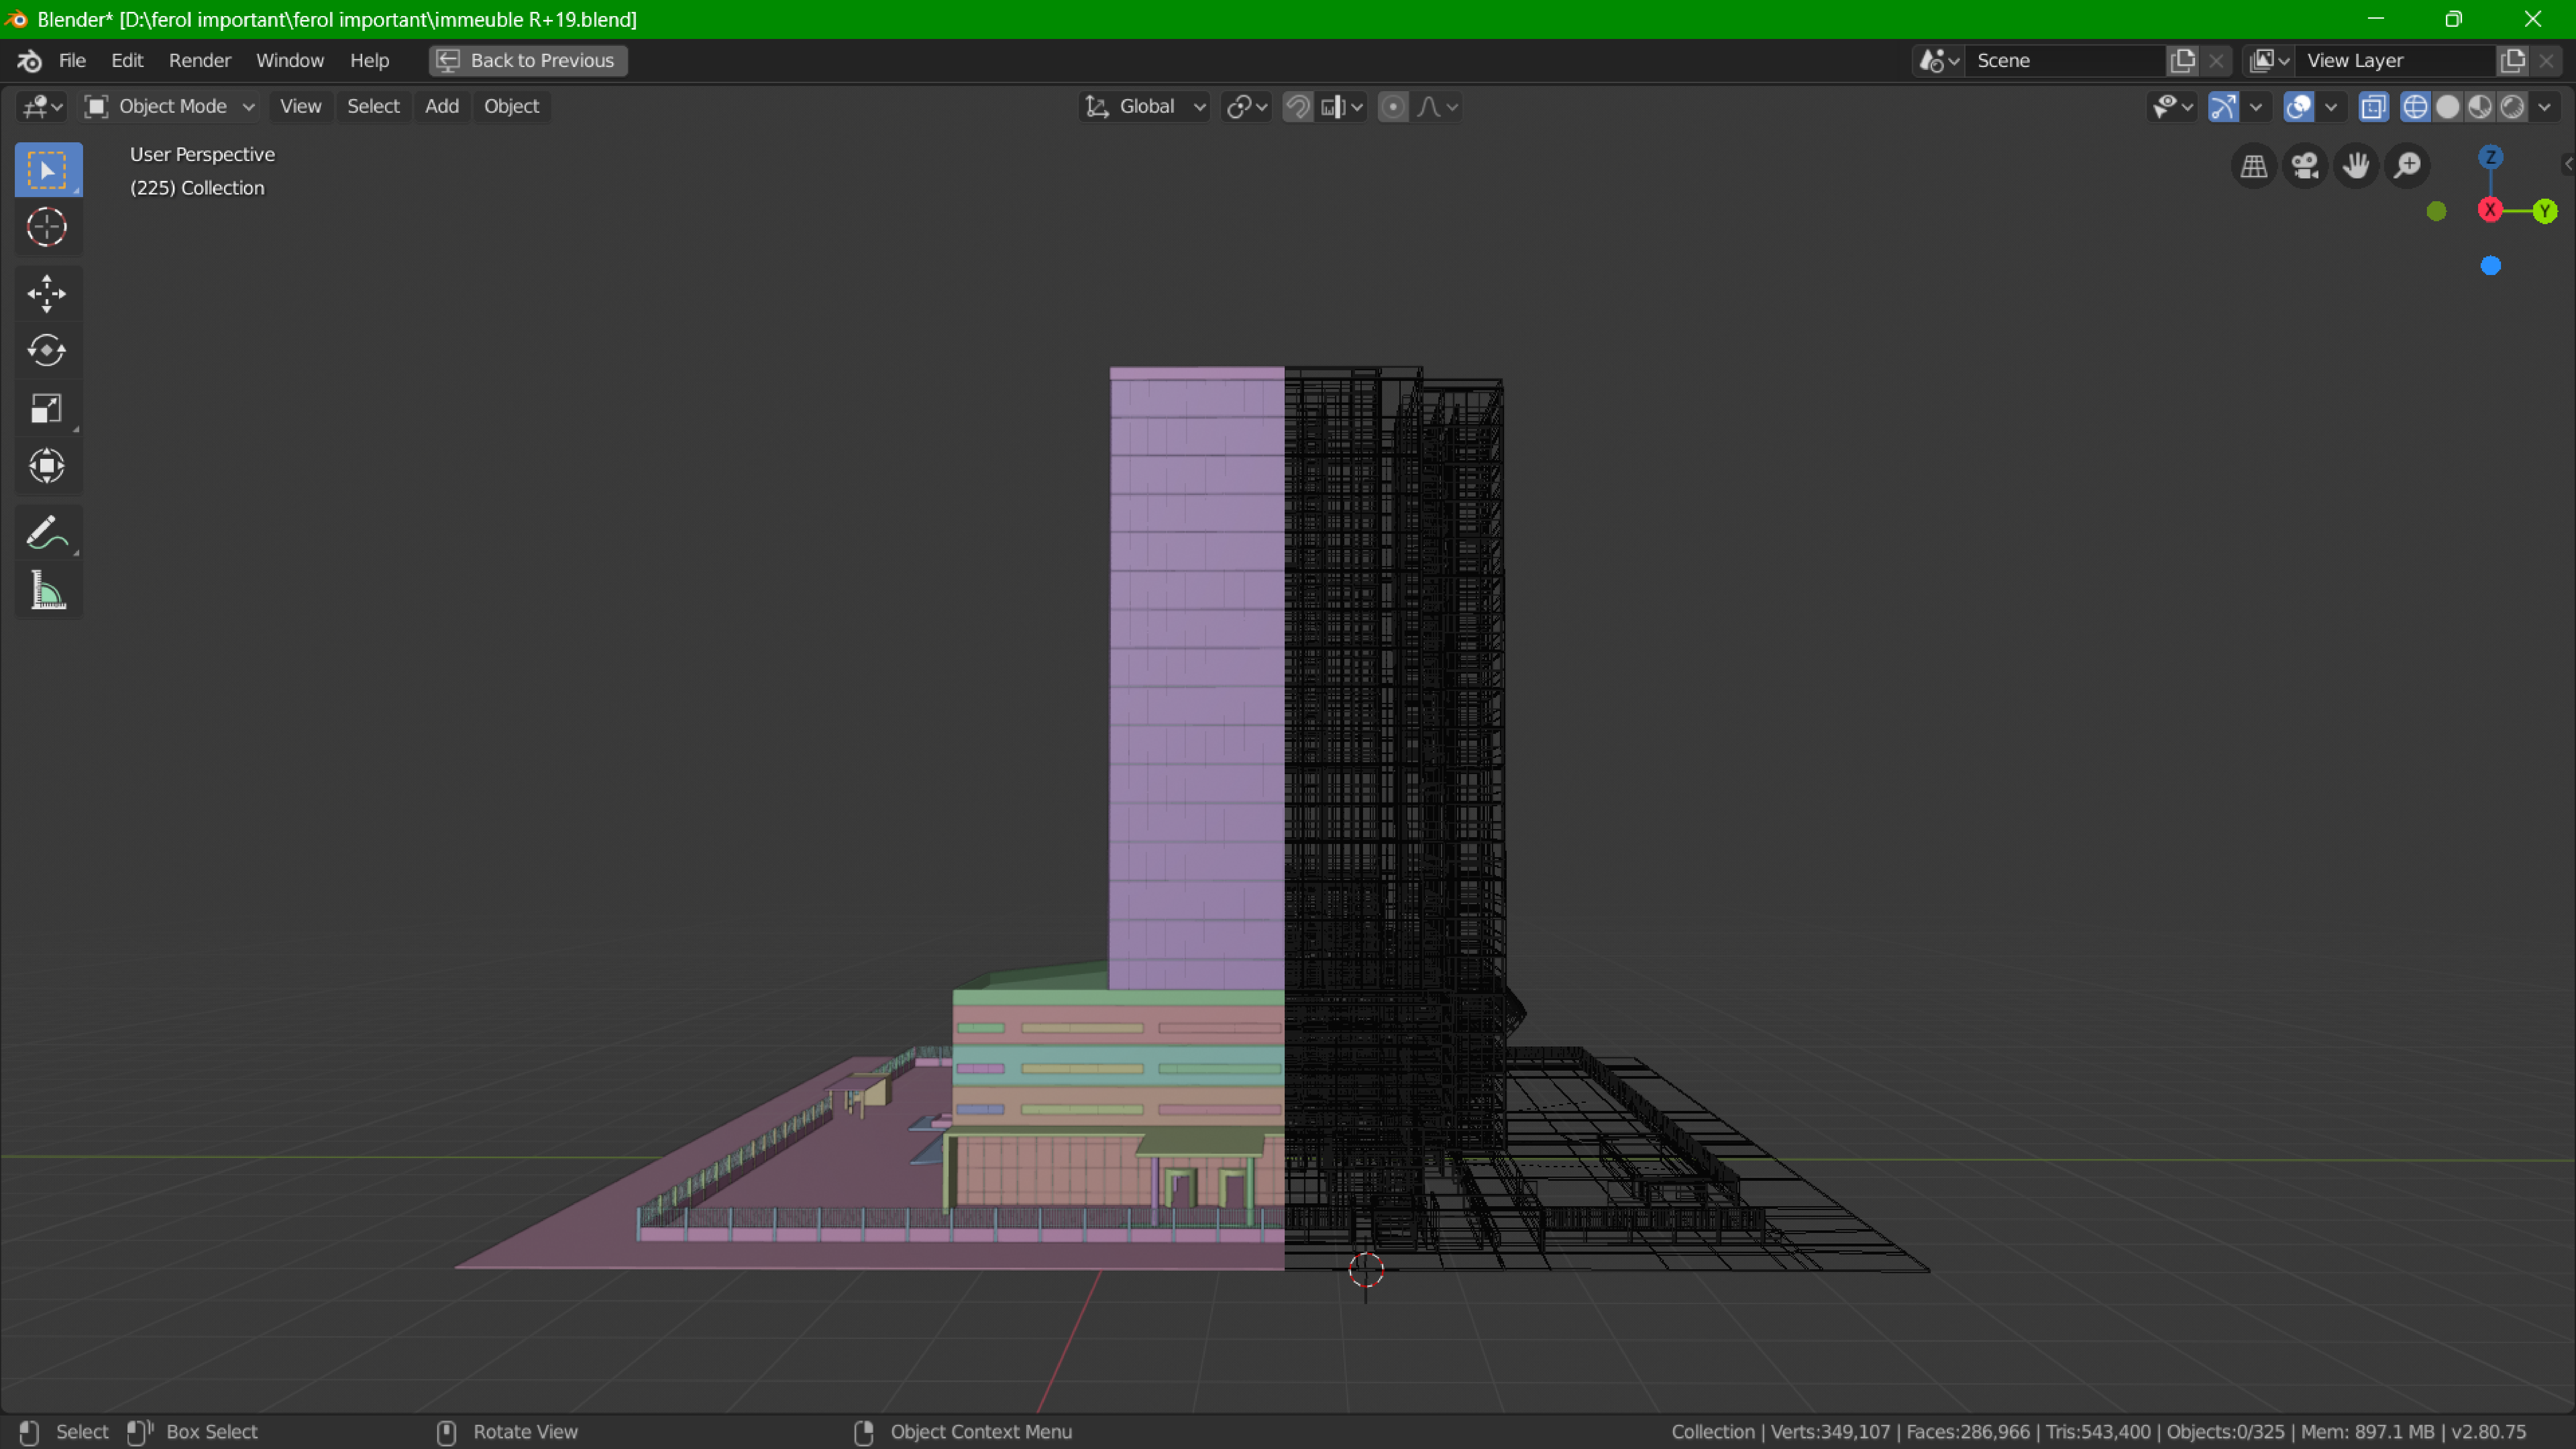The height and width of the screenshot is (1449, 2576).
Task: Switch to rendered viewport shading
Action: tap(2512, 107)
